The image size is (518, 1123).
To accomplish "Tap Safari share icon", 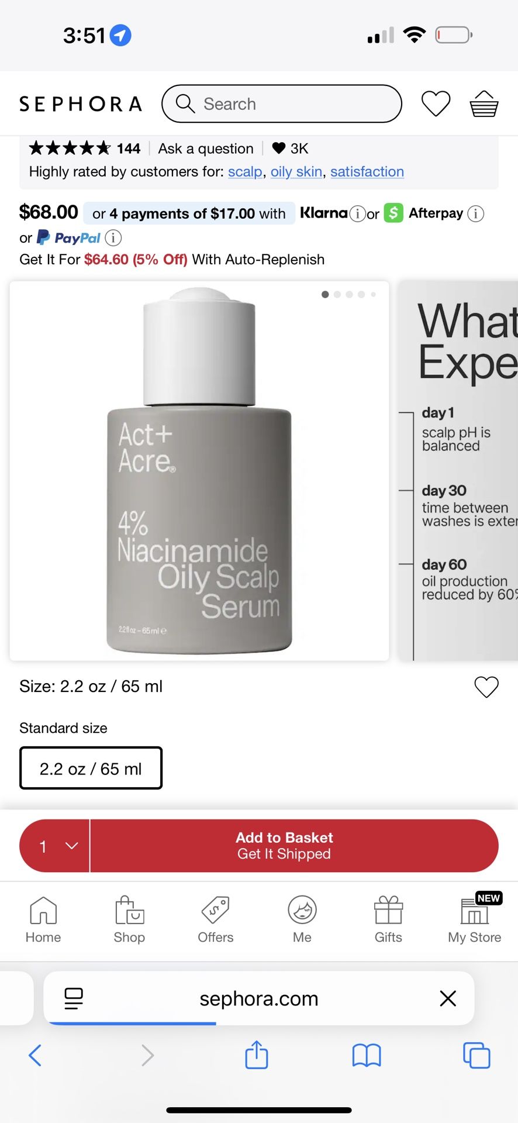I will point(256,1055).
